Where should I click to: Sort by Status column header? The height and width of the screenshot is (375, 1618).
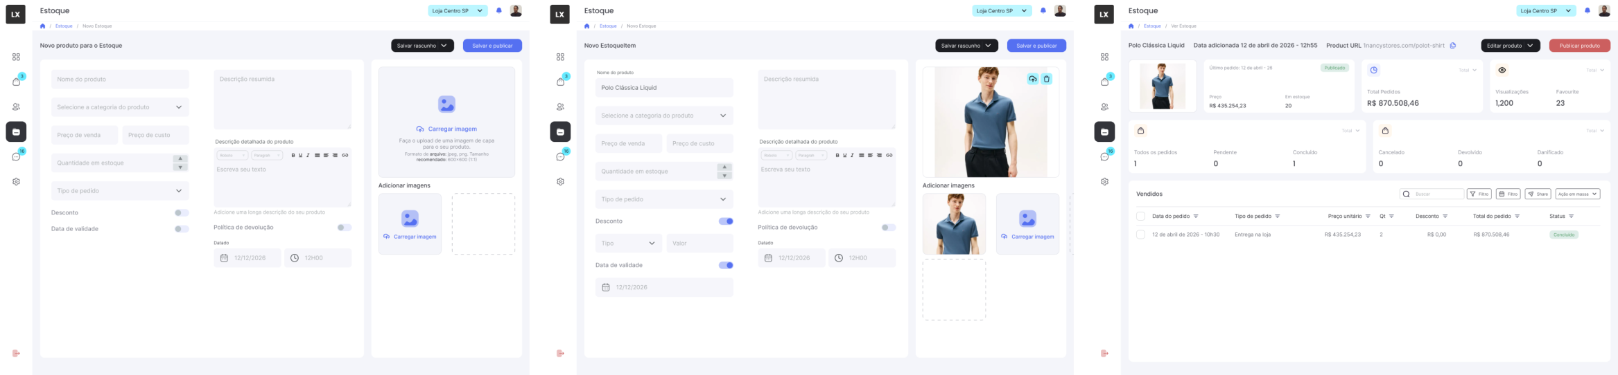point(1561,217)
